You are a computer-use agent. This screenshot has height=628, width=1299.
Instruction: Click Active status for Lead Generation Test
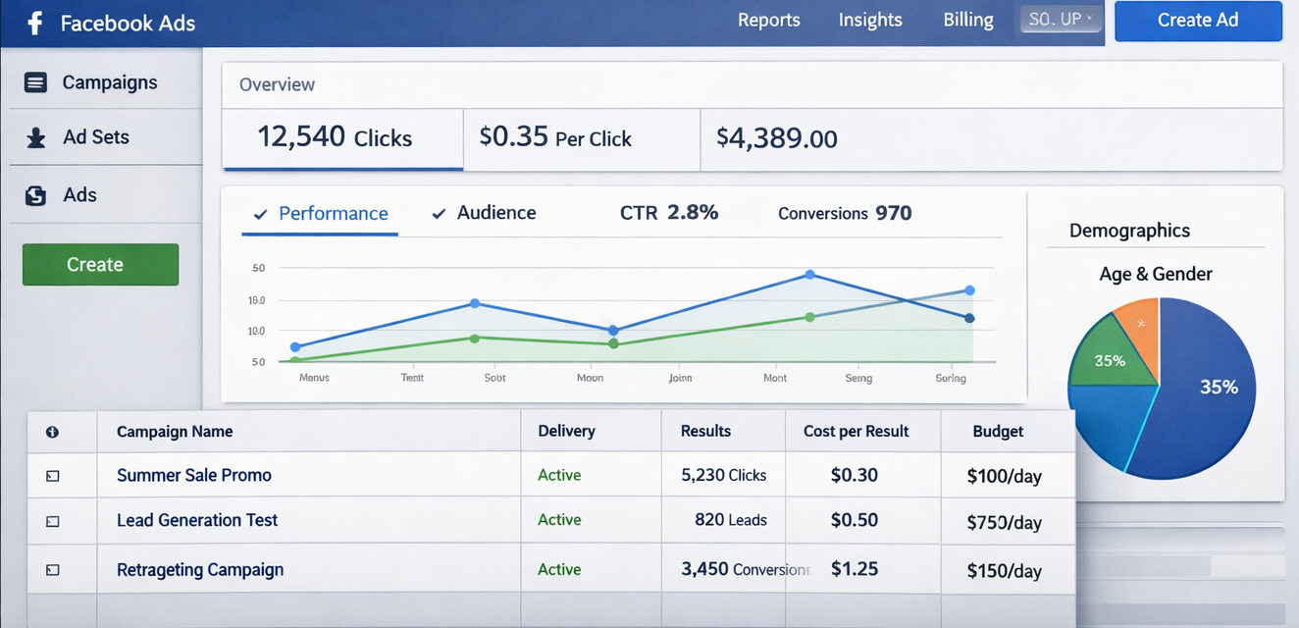559,520
